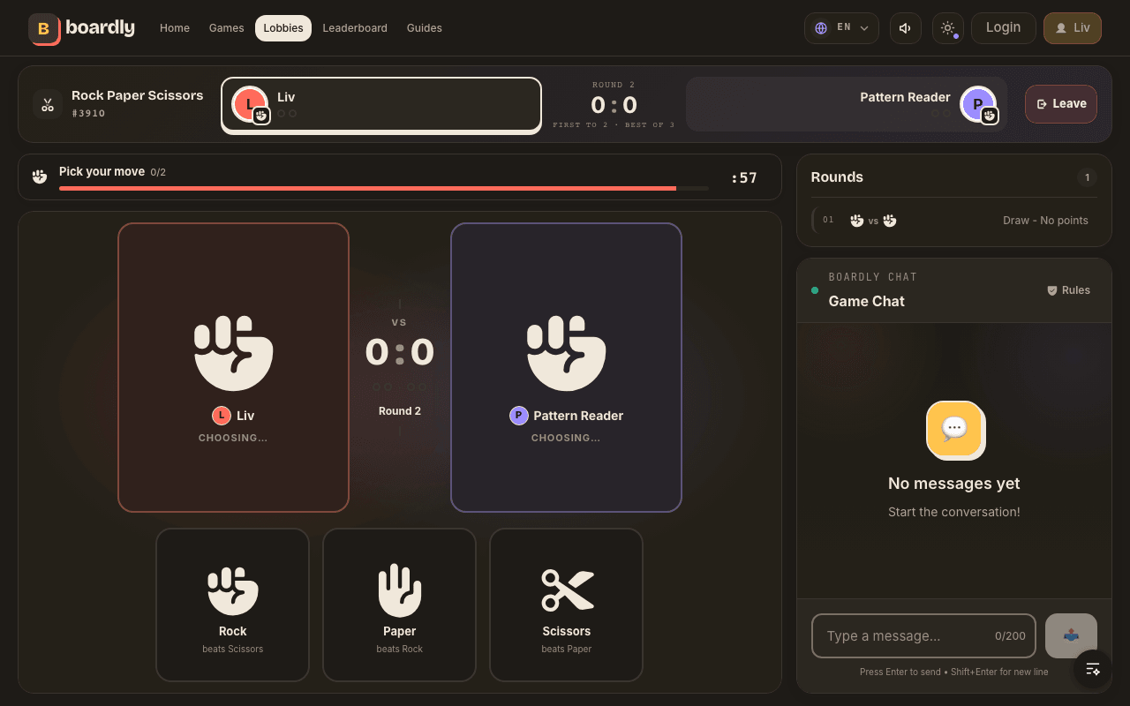Click the 0/200 character counter
This screenshot has width=1130, height=706.
1010,636
